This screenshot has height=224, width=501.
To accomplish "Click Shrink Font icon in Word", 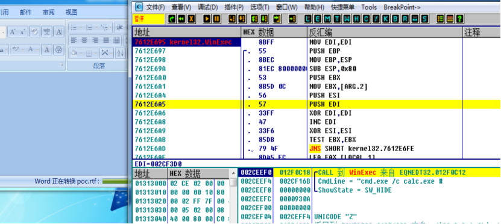I will pos(22,31).
